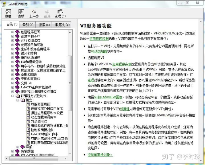Click the book icon beside 创建VI和子VI
This screenshot has height=165, width=205.
18,36
